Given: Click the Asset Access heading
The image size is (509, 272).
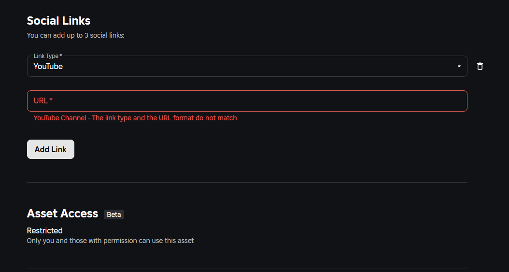Looking at the screenshot, I should pos(62,214).
